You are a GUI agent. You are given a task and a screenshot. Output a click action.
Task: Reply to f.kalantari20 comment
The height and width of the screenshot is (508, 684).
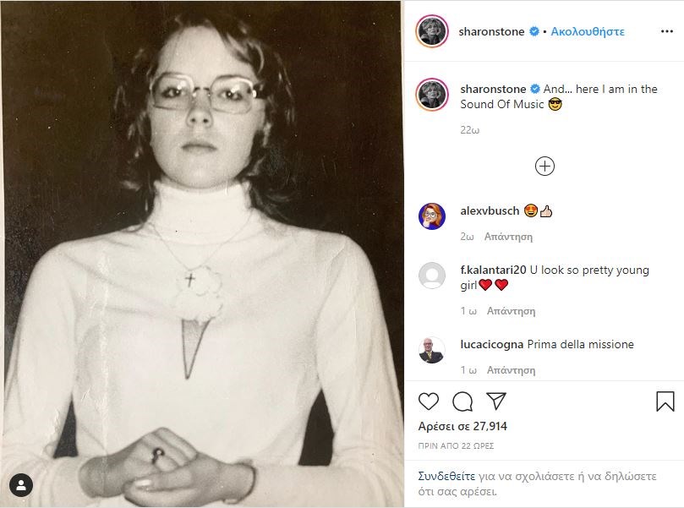point(511,311)
